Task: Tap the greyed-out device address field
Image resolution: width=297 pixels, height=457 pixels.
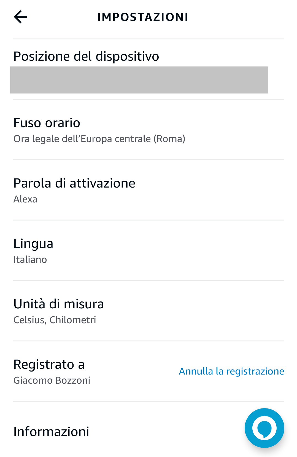Action: click(139, 80)
